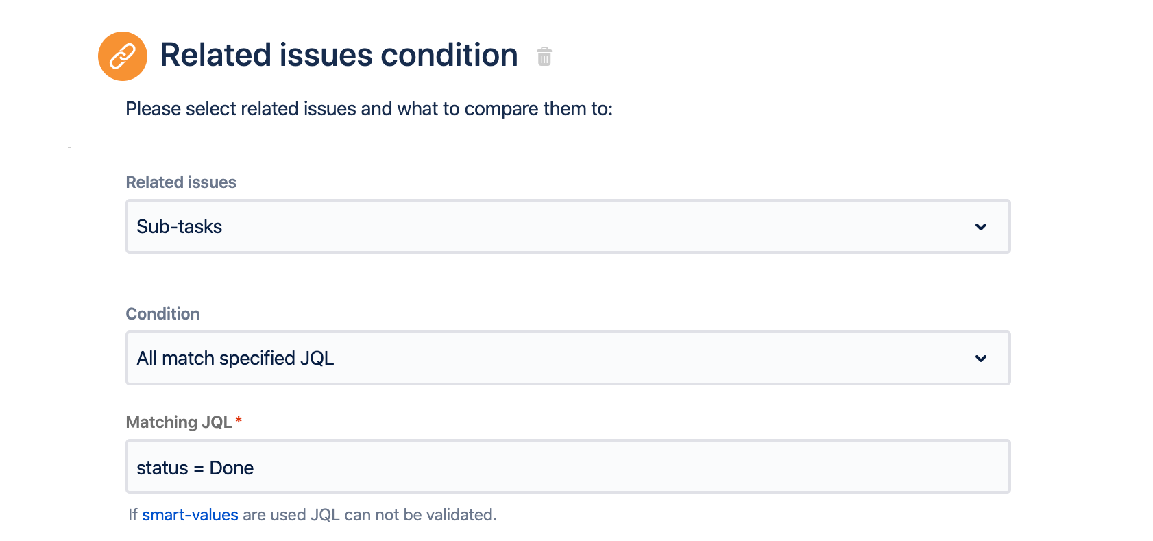Click the word "Done" in the JQL field
1153x541 pixels.
(232, 468)
